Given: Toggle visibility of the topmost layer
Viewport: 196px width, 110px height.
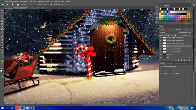Looking at the screenshot, I should click(x=161, y=37).
